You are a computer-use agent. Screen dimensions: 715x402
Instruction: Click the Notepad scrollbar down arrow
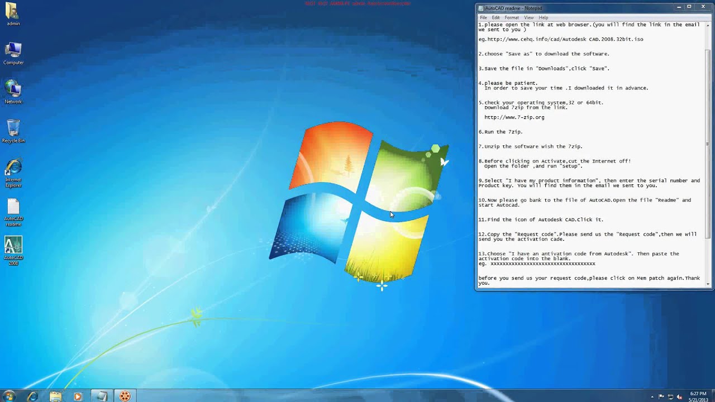708,284
